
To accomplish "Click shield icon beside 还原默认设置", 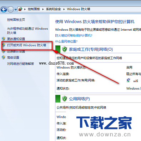I will click(x=4, y=51).
